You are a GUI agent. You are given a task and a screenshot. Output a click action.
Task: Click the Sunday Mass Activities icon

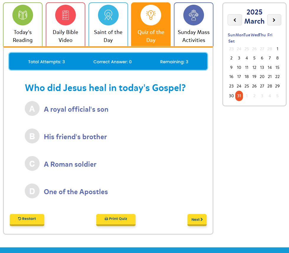[x=193, y=15]
